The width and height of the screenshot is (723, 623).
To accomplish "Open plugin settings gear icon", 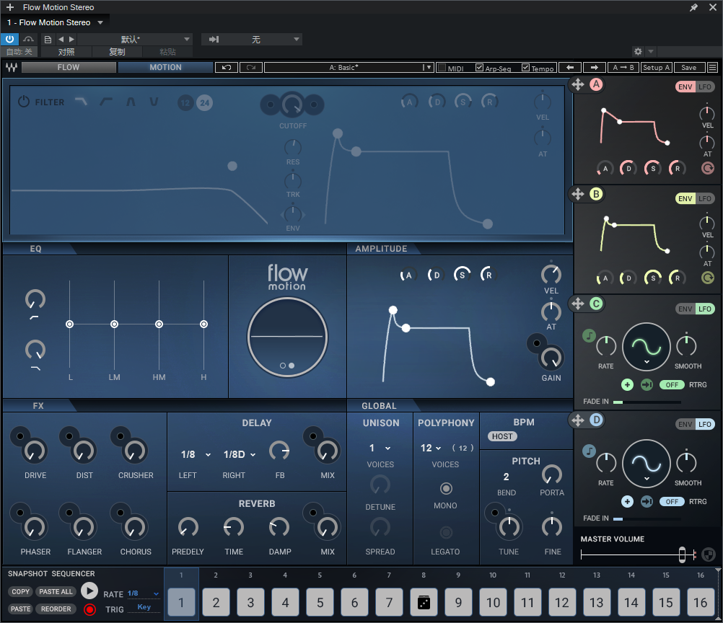I will click(x=638, y=51).
